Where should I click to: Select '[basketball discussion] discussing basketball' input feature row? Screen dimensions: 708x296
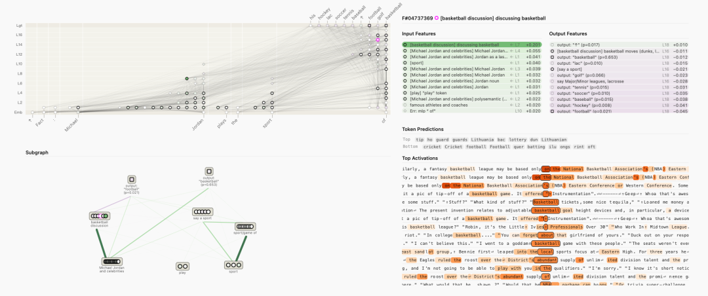pos(454,45)
